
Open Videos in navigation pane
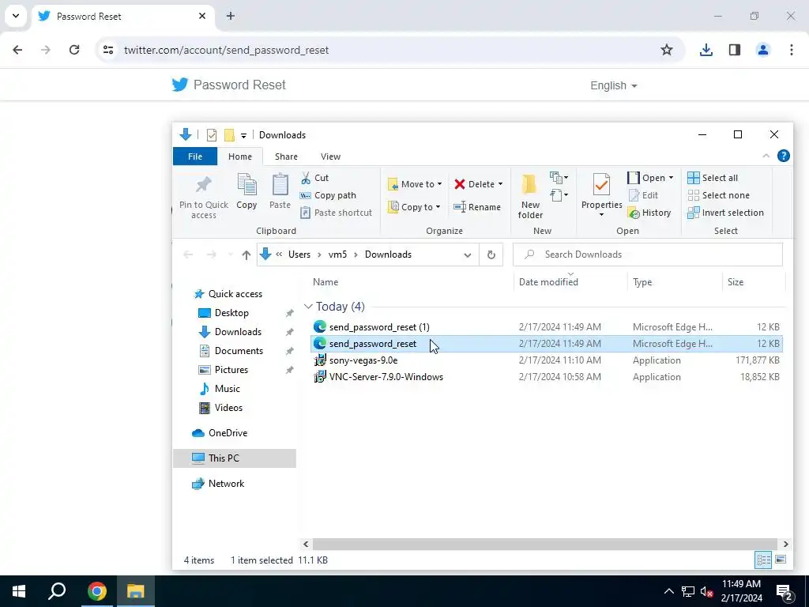click(x=228, y=408)
